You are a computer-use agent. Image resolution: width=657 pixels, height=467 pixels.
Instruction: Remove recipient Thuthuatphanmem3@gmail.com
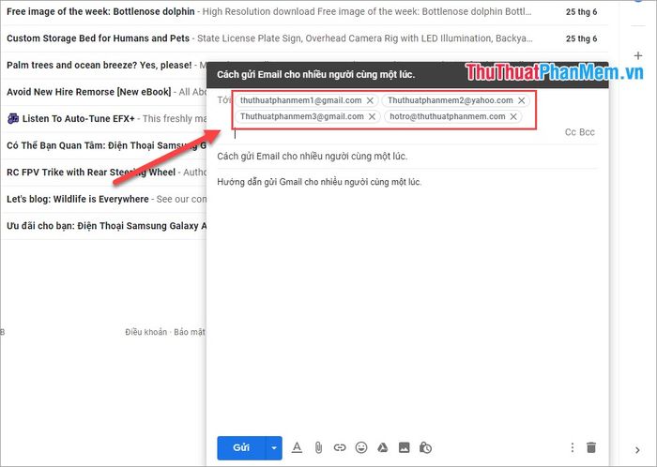(x=372, y=116)
